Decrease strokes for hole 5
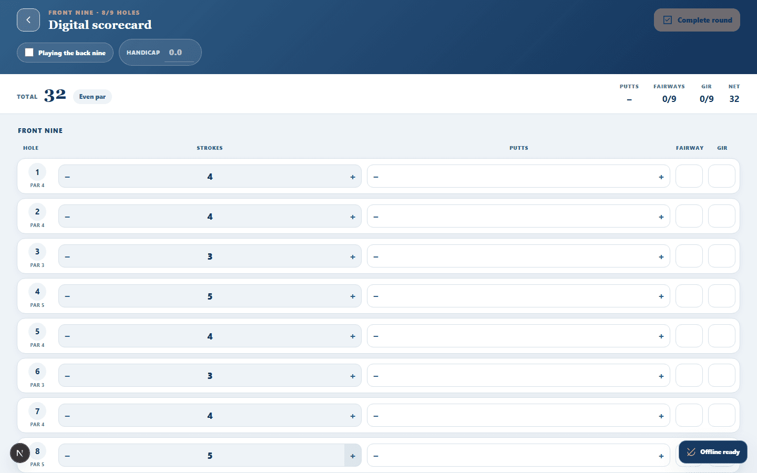Image resolution: width=757 pixels, height=473 pixels. [x=67, y=336]
